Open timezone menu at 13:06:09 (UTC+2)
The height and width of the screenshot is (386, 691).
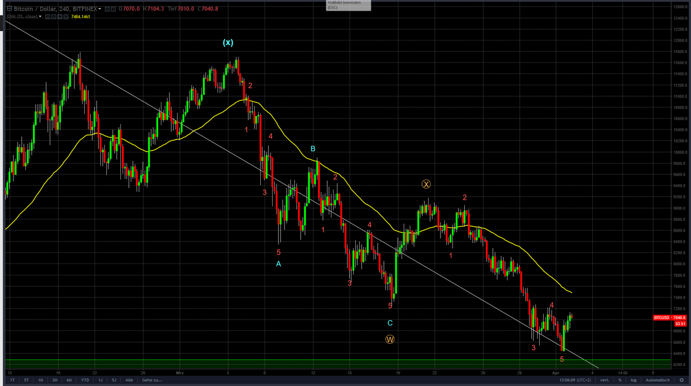[575, 380]
